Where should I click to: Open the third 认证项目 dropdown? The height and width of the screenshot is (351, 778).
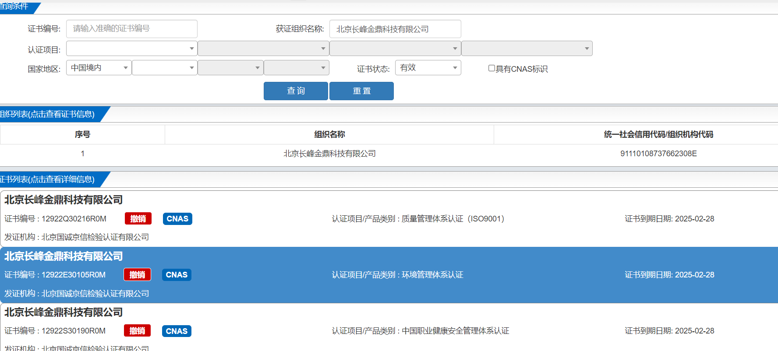pos(395,49)
